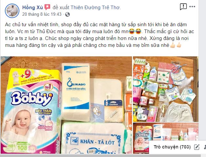
Task: Click the people icon beside chat compose
Action: 205,147
